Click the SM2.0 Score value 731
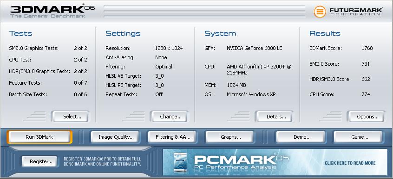Viewport: 393px width, 179px height. tap(366, 64)
